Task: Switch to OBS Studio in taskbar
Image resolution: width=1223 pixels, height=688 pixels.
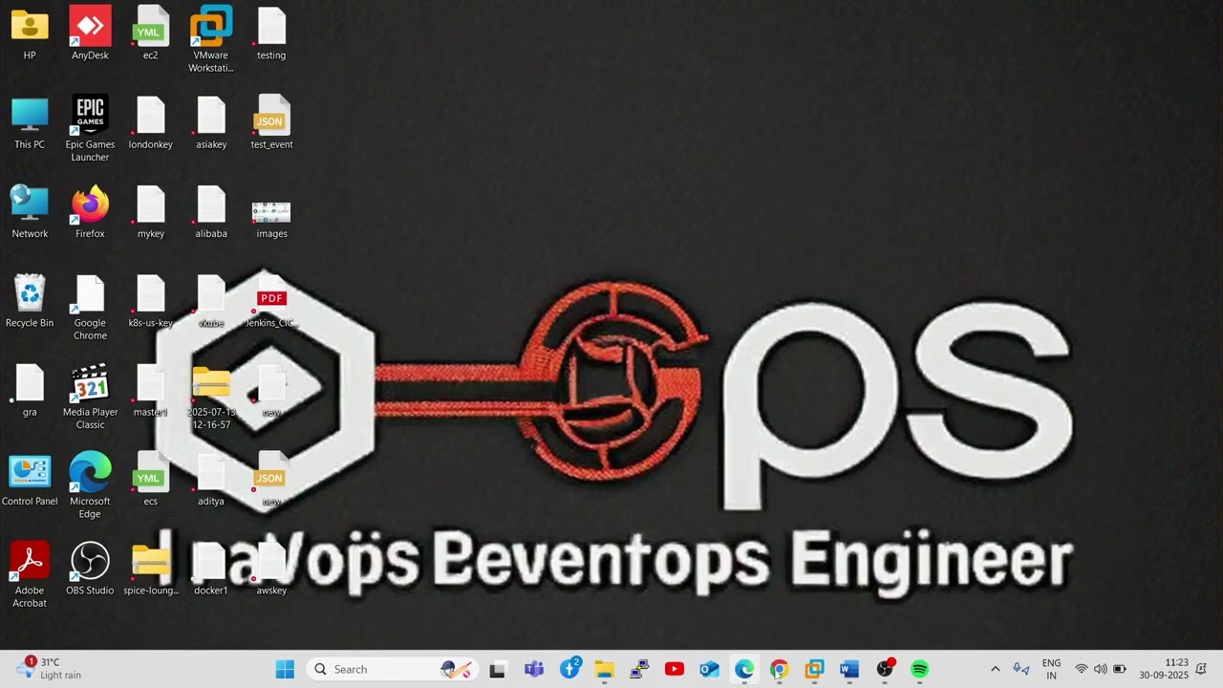Action: pos(885,669)
